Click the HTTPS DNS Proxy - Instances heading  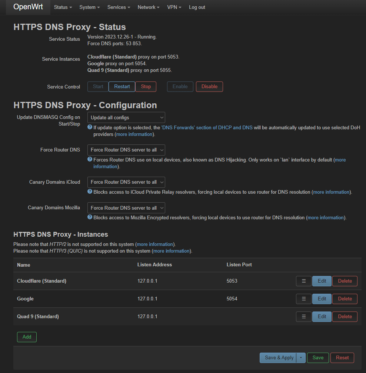[x=61, y=234]
